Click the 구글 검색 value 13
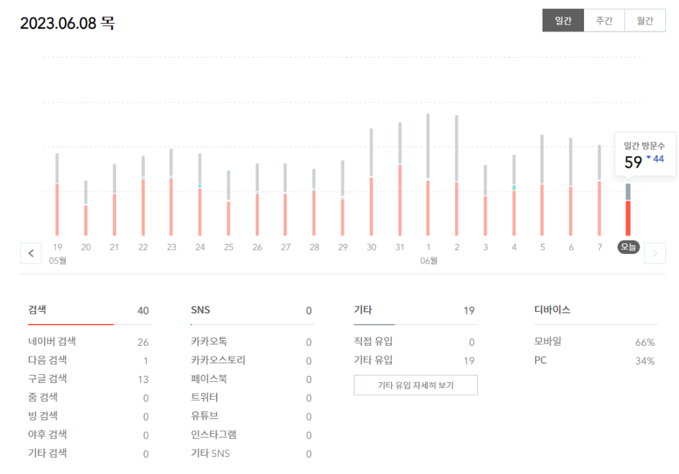 [x=143, y=380]
